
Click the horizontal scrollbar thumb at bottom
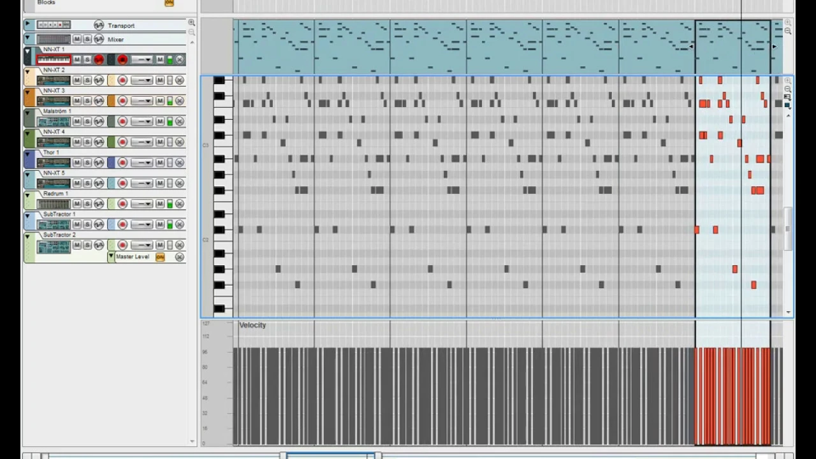(x=330, y=456)
